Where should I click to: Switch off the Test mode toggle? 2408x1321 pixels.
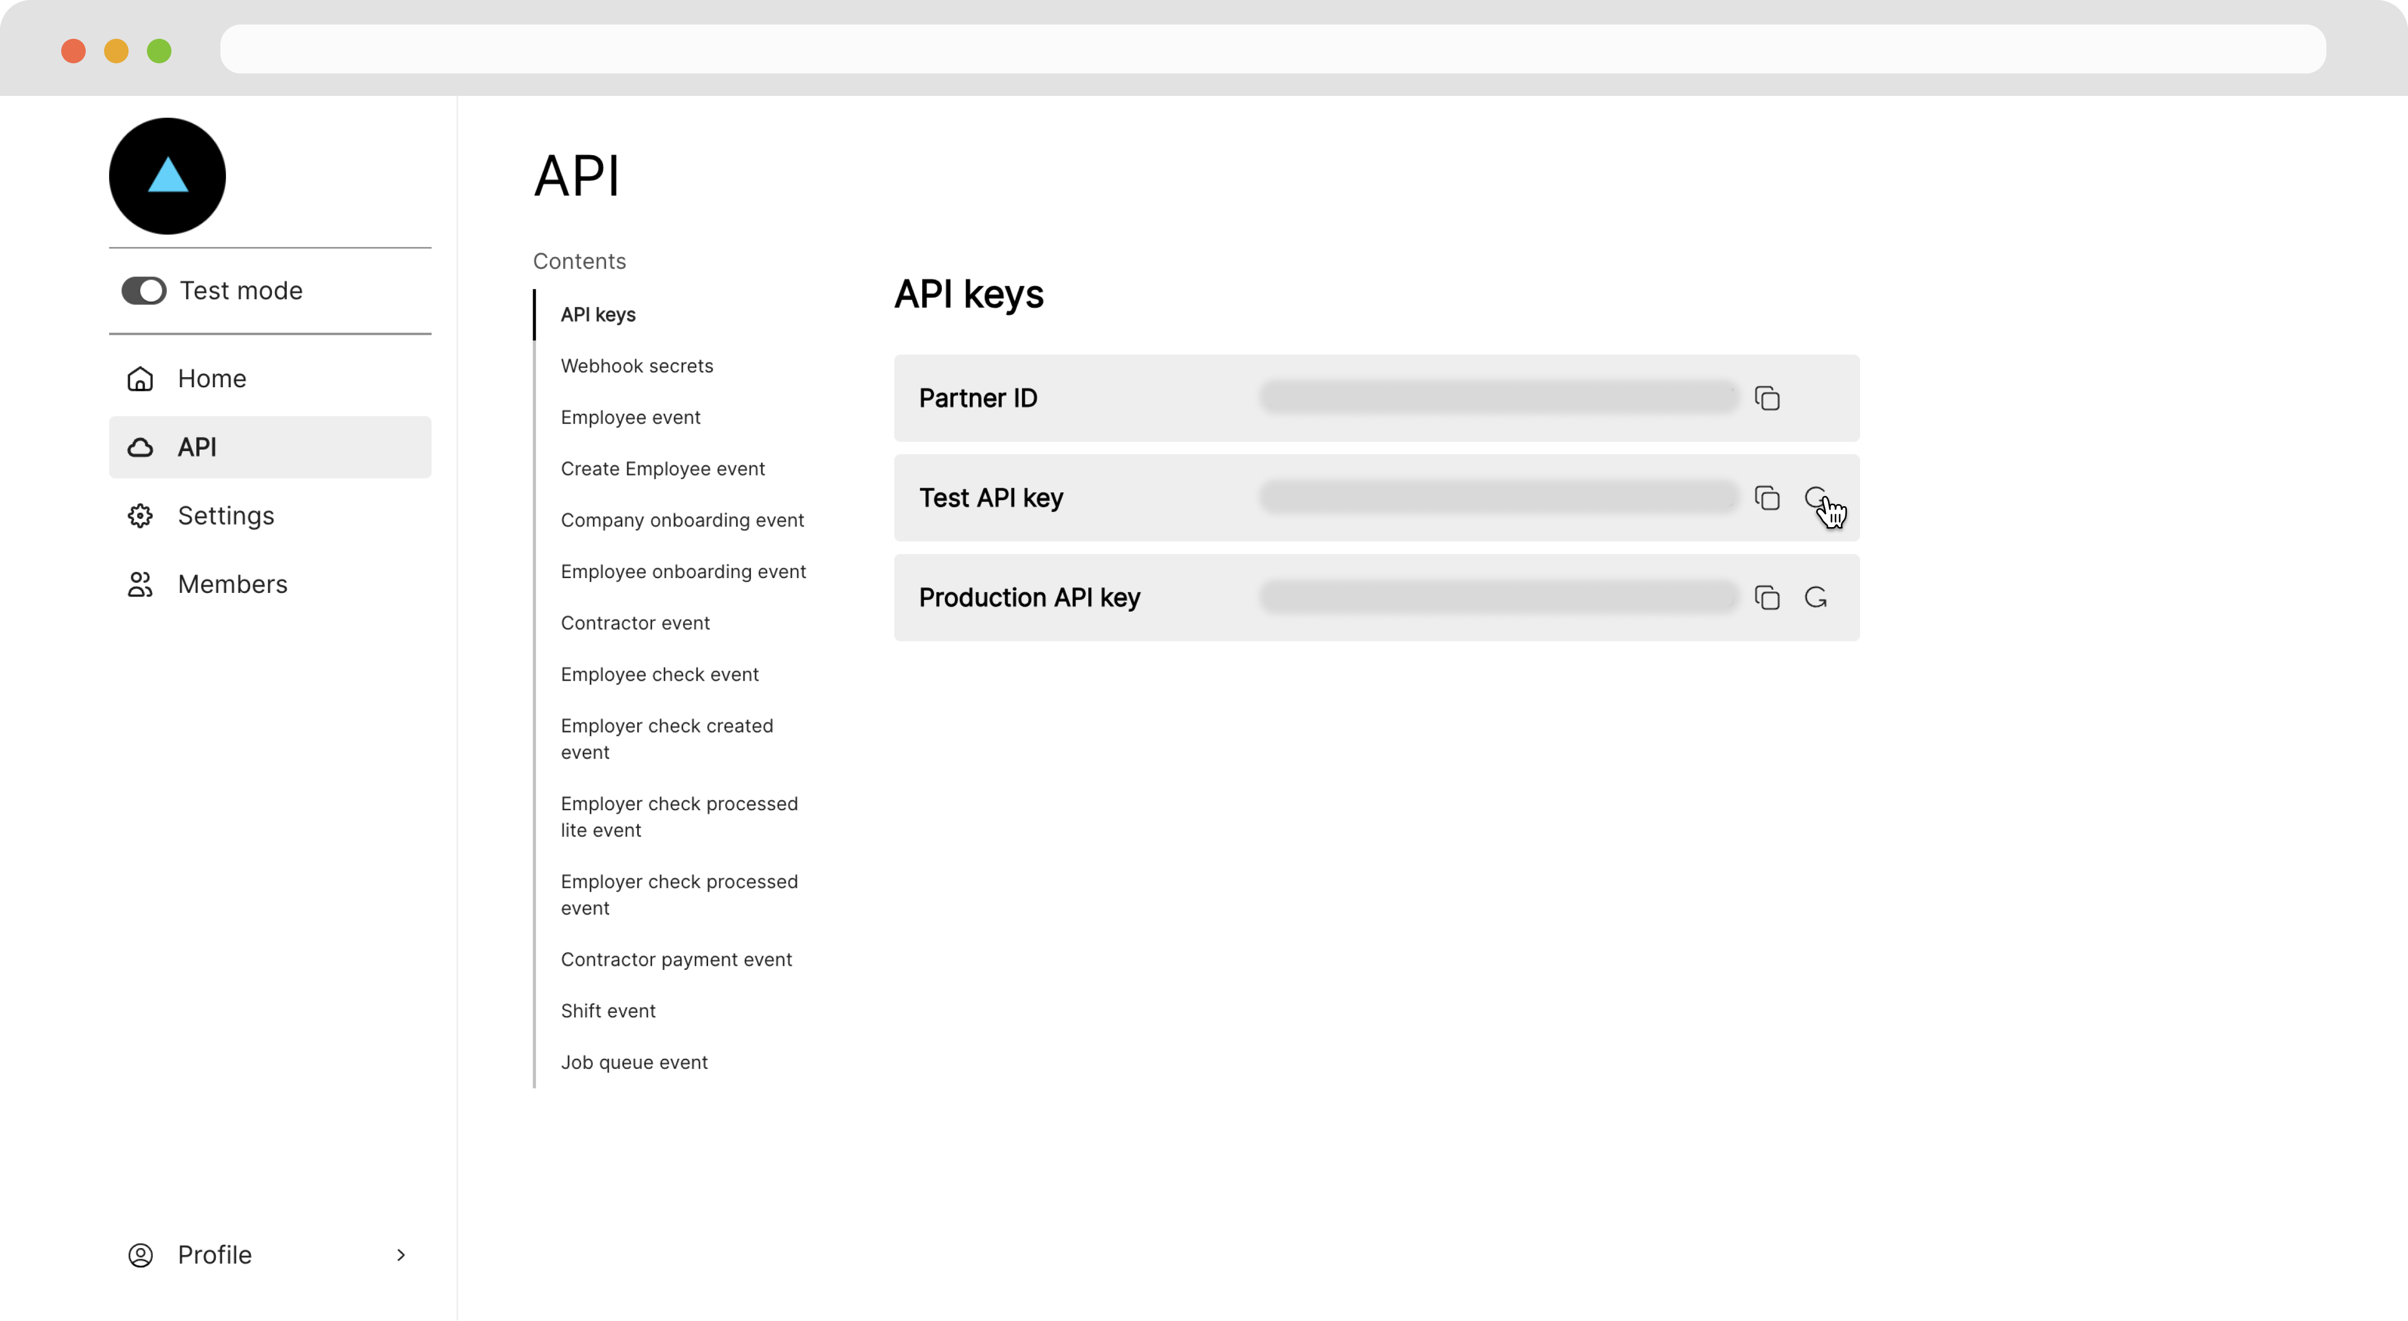(144, 291)
